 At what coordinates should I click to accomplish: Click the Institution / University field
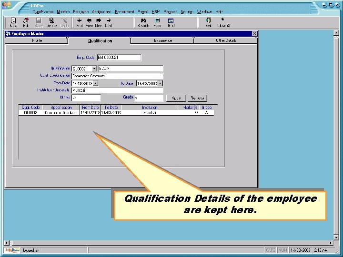point(117,90)
